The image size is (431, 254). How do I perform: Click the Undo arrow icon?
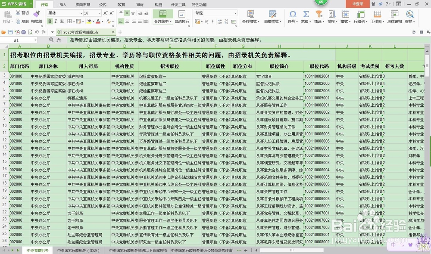click(37, 32)
